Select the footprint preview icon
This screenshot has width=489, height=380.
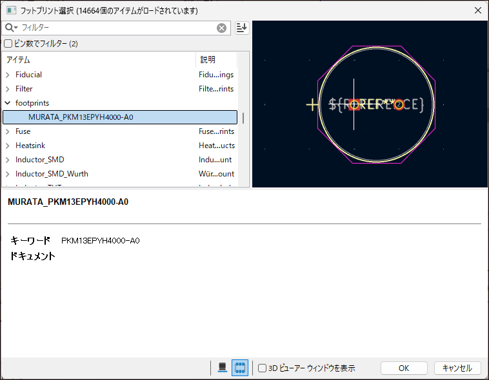[x=240, y=368]
